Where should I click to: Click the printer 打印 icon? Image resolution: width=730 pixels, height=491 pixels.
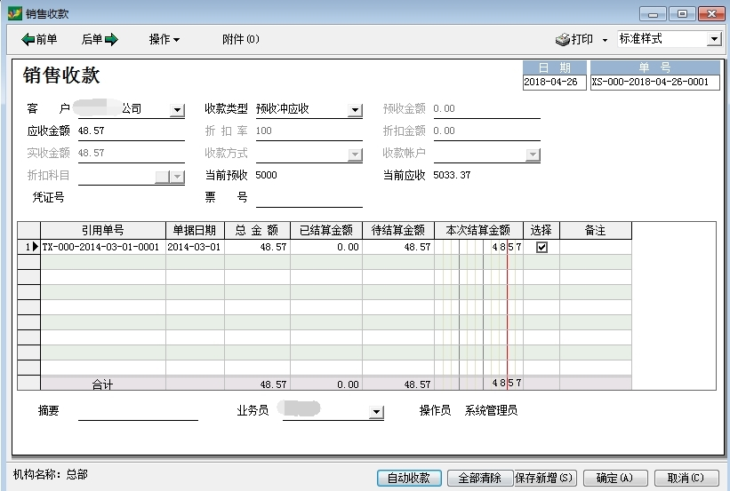(564, 40)
